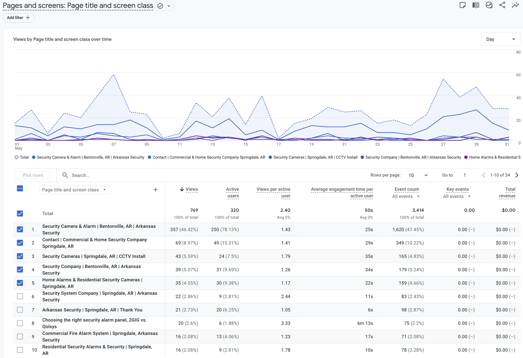Open Page title and screen class dimension dropdown
The height and width of the screenshot is (358, 523).
click(x=74, y=190)
